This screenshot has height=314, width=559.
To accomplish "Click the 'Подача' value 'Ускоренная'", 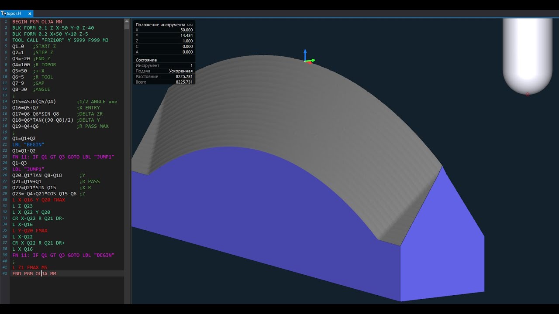I will click(x=180, y=71).
